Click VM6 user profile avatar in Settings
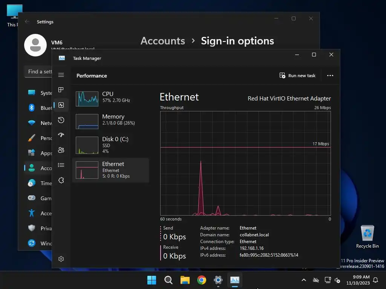Image resolution: width=386 pixels, height=289 pixels. 35,45
